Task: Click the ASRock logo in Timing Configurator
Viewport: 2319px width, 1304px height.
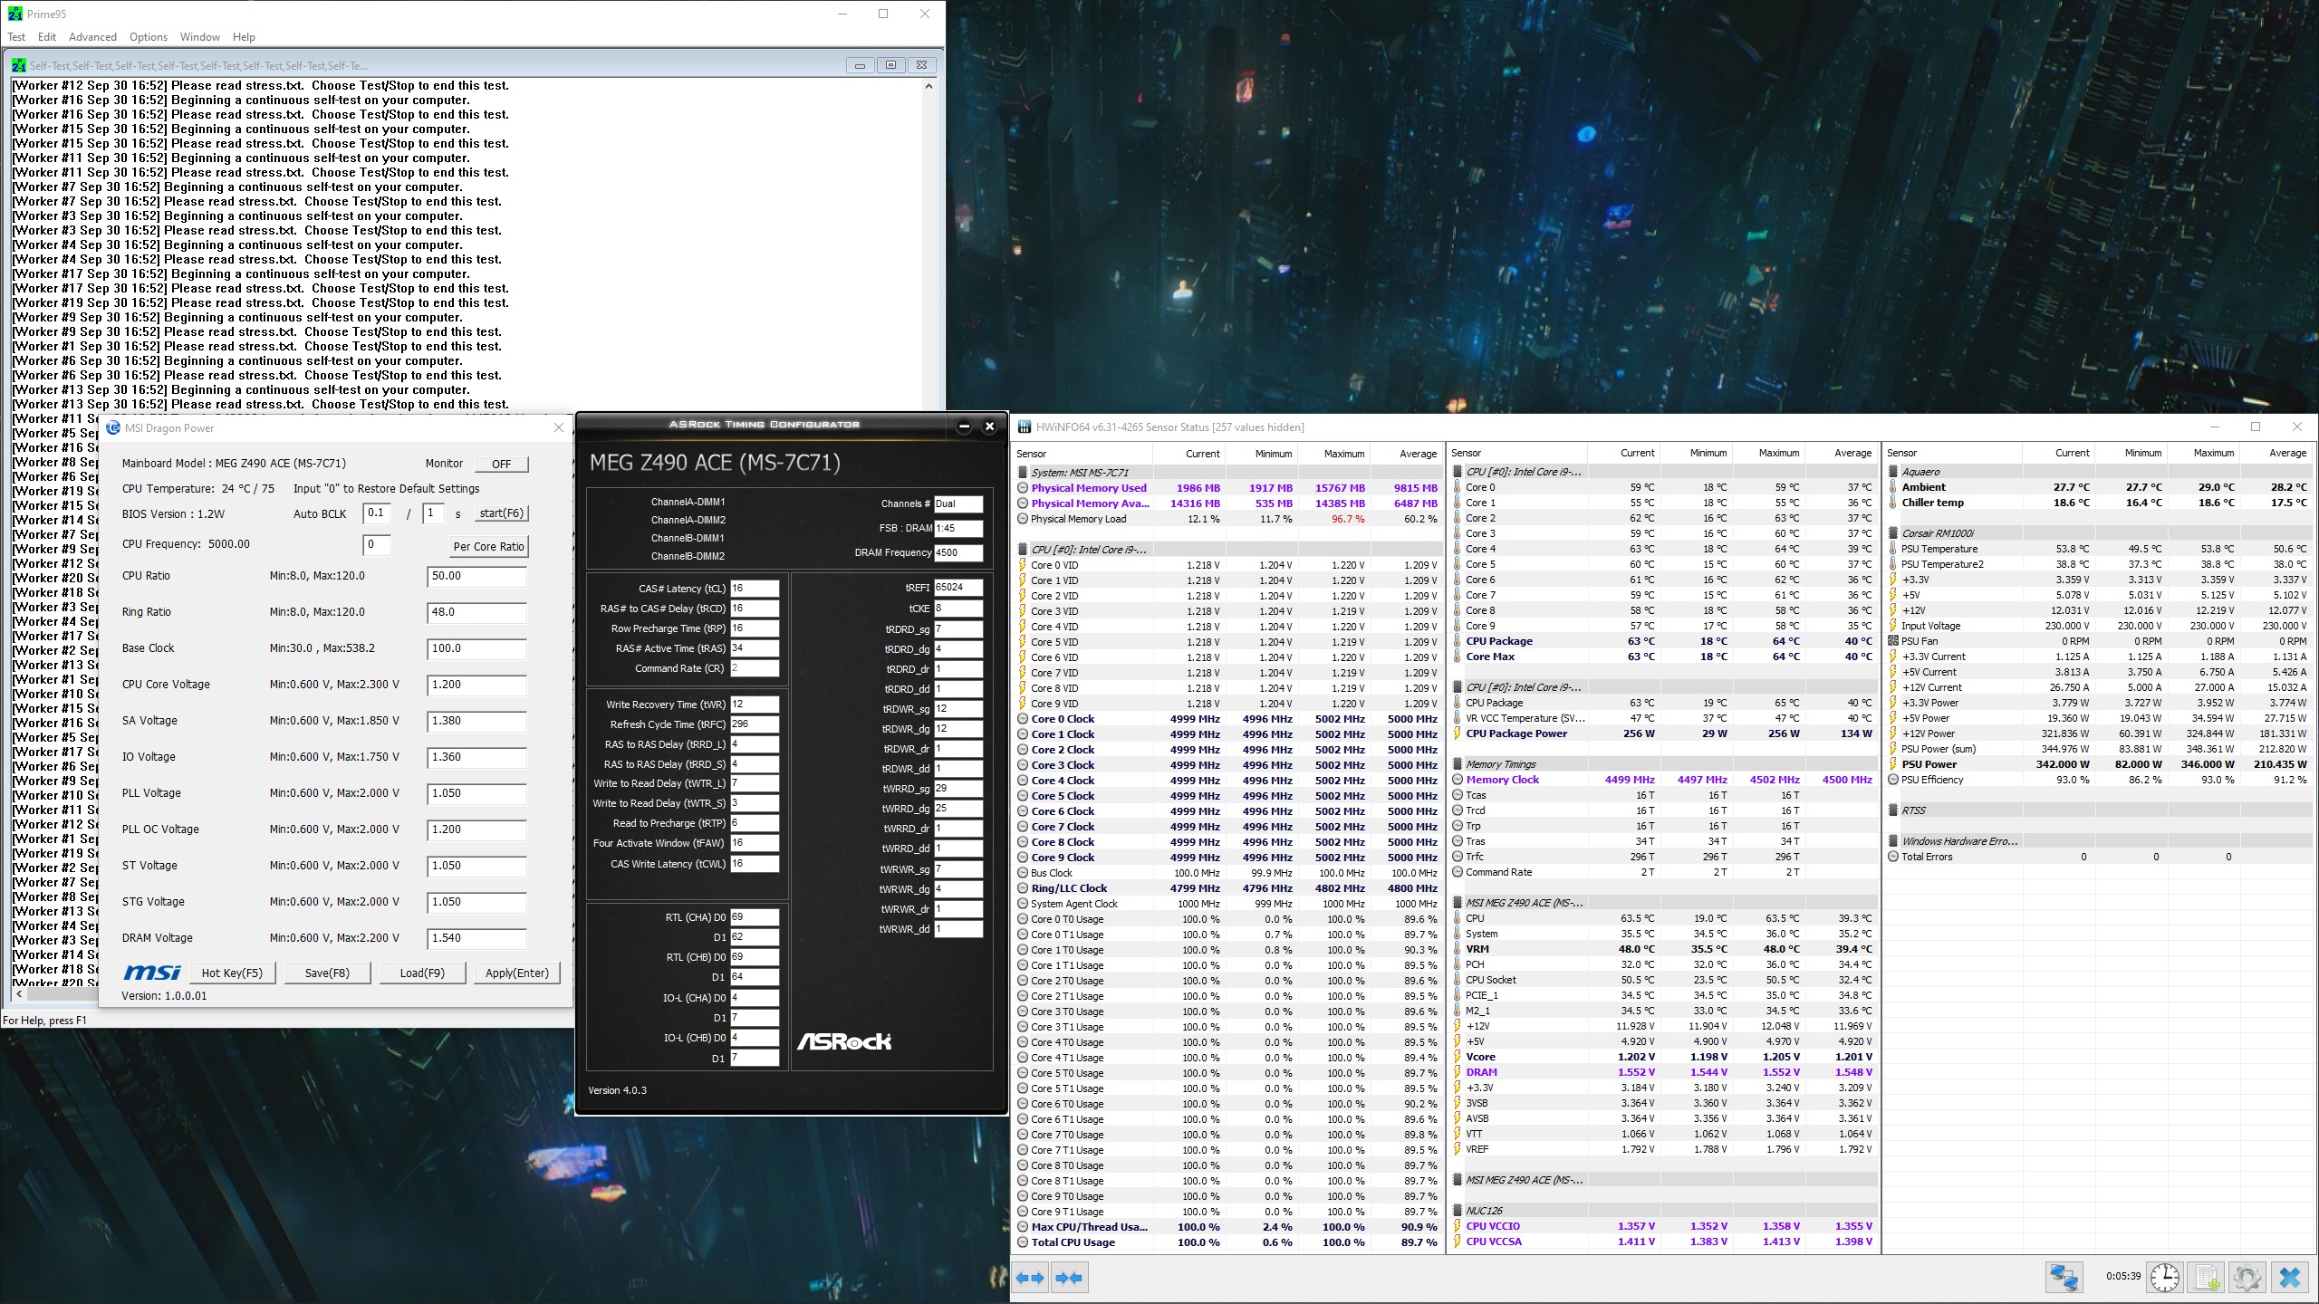Action: (844, 1041)
